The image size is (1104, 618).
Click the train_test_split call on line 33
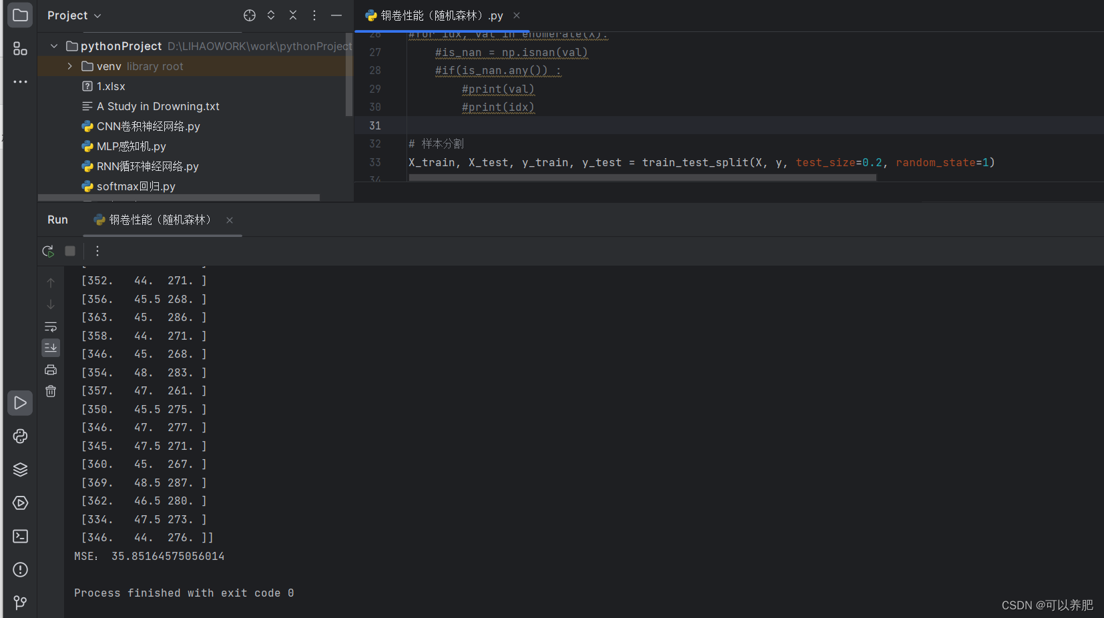click(696, 162)
